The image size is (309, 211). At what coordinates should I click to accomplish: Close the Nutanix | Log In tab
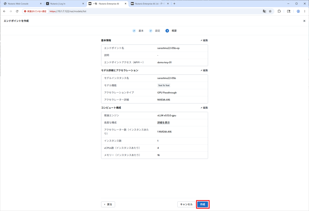[83, 4]
